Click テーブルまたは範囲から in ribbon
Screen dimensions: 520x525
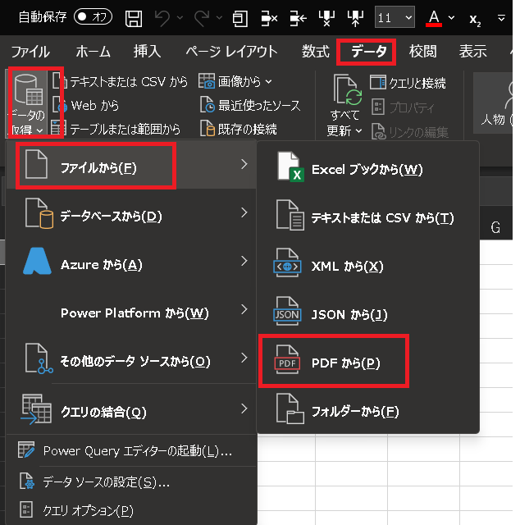tap(116, 129)
